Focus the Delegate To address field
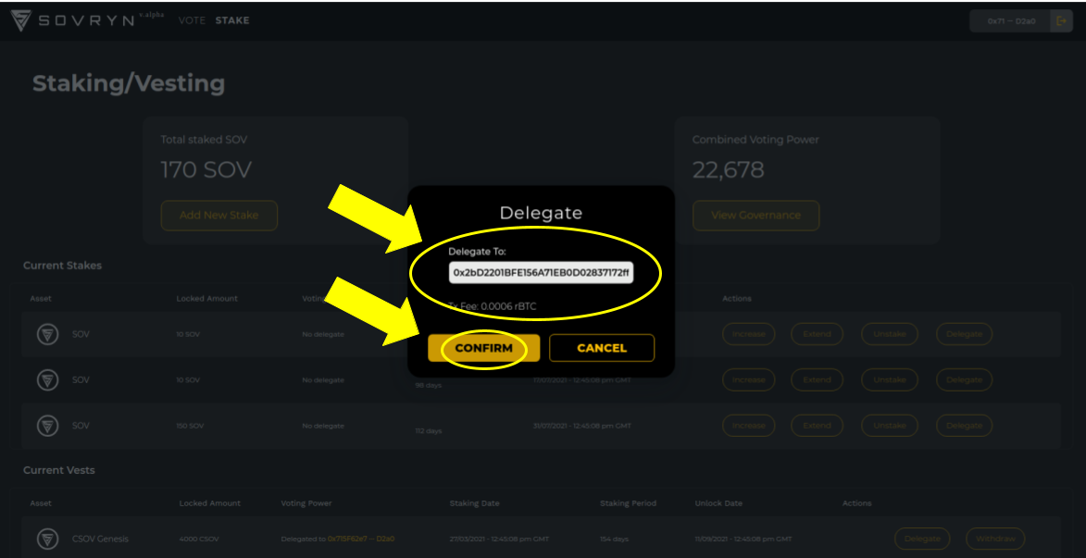 coord(541,273)
